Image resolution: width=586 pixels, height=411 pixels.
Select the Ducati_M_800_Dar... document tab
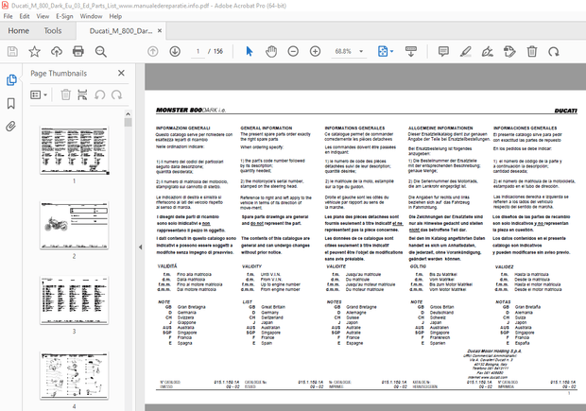[121, 31]
